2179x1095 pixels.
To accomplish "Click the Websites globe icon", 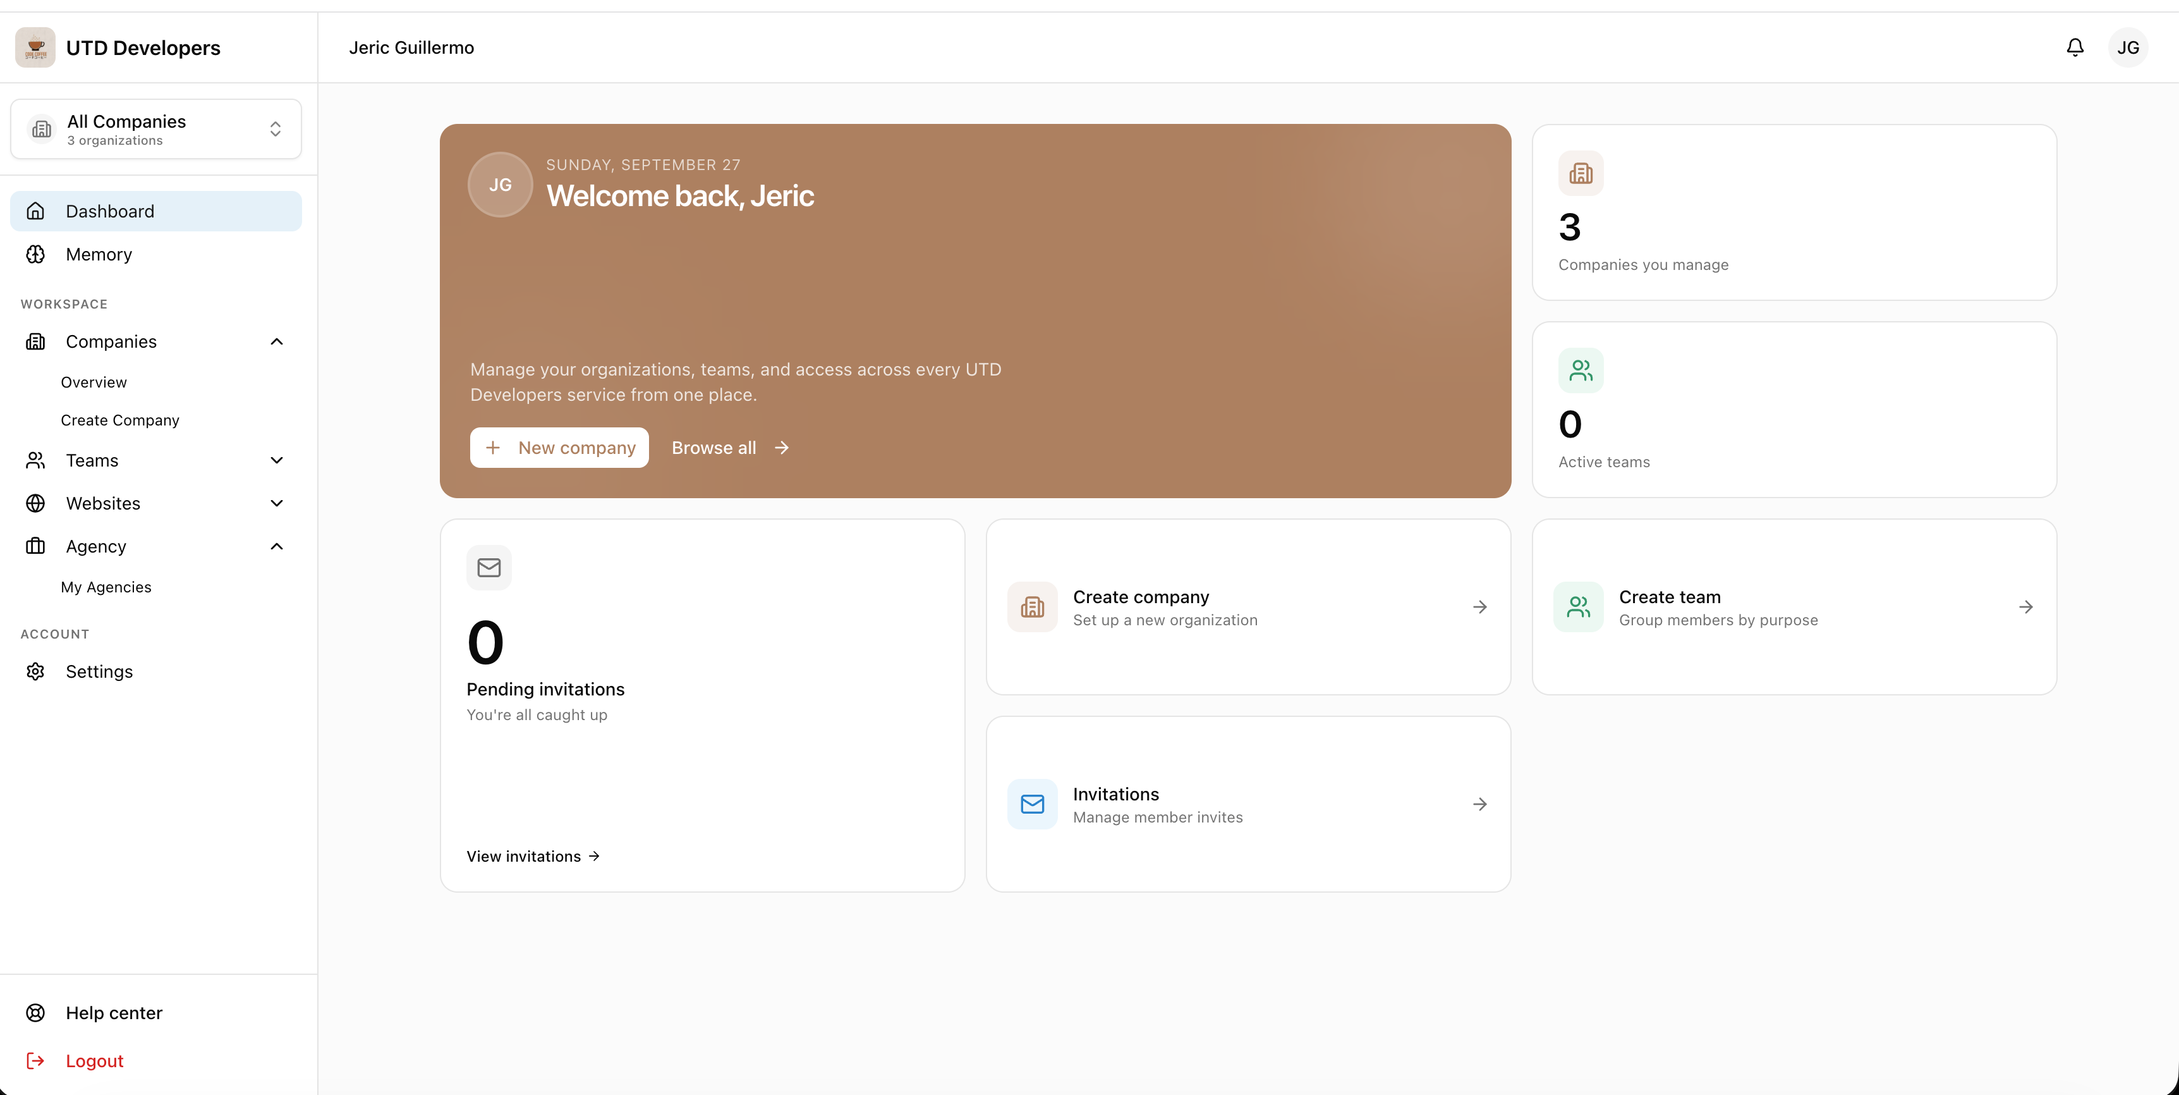I will tap(35, 503).
